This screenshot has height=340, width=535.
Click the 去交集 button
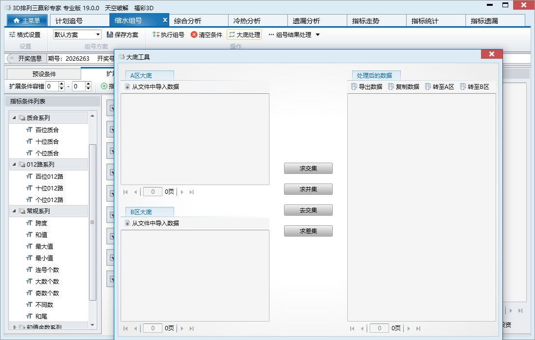click(x=308, y=210)
